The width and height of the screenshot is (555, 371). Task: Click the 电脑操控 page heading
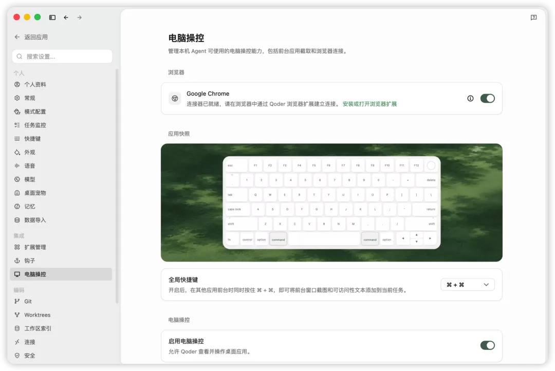click(186, 38)
